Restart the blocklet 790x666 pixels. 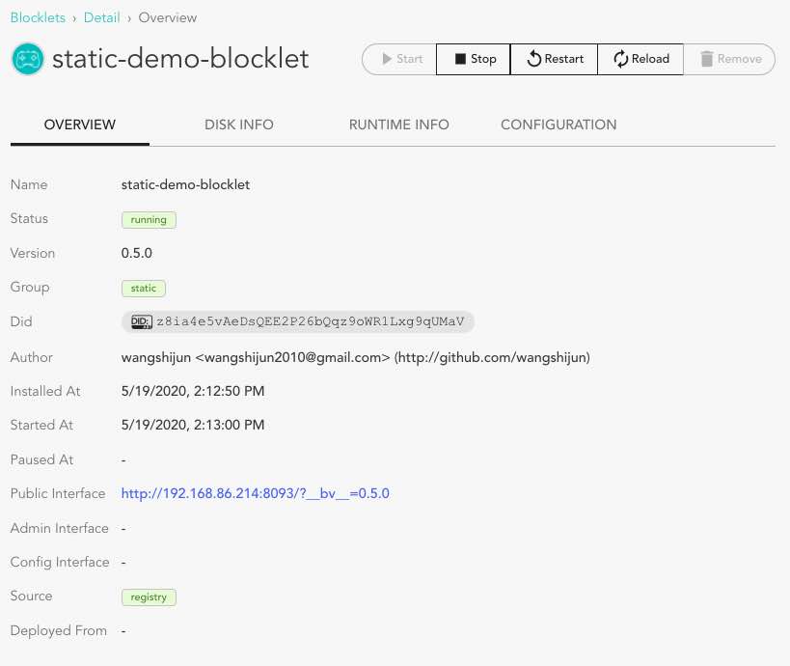coord(554,59)
